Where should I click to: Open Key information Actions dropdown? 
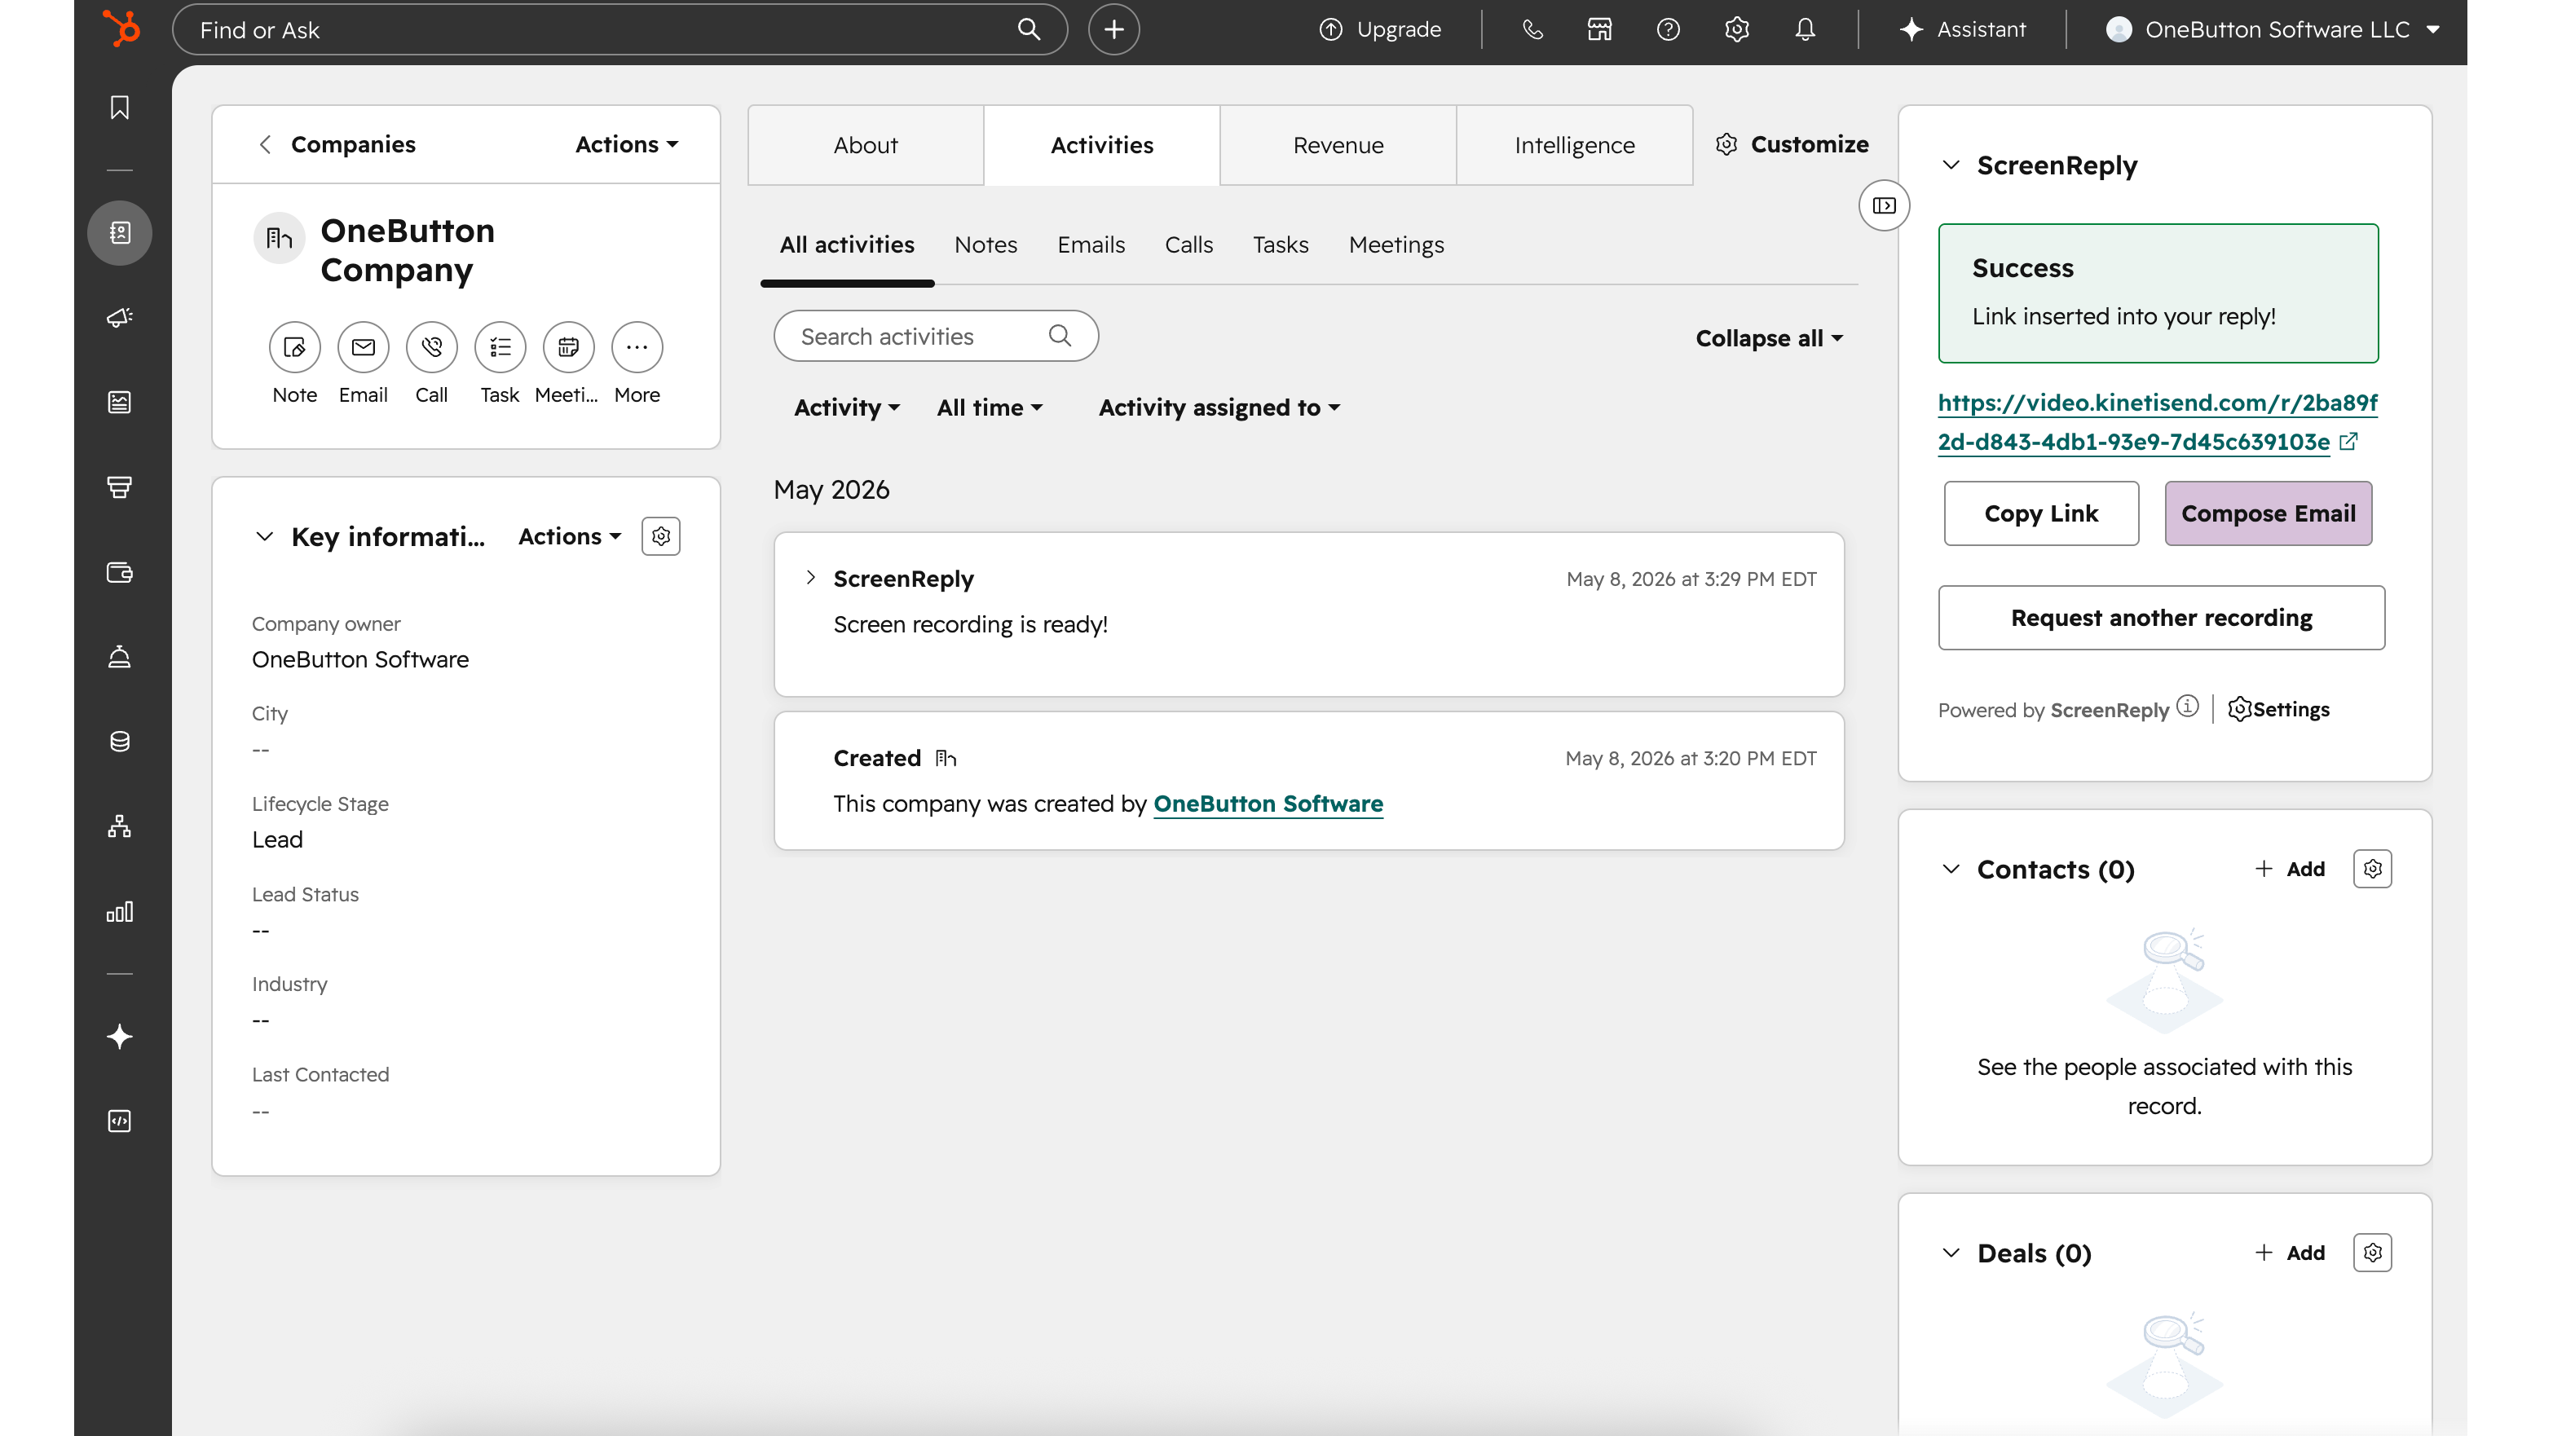pyautogui.click(x=570, y=536)
